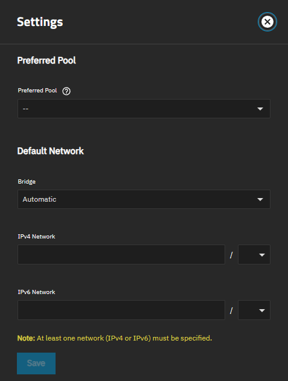Click the note about specifying a network

(115, 338)
